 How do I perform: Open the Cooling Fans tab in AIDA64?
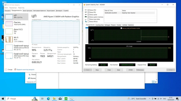[x=100, y=25]
